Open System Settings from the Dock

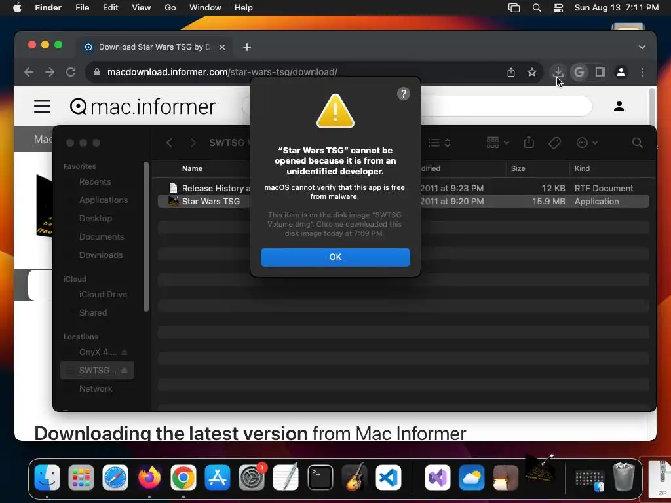pos(252,477)
